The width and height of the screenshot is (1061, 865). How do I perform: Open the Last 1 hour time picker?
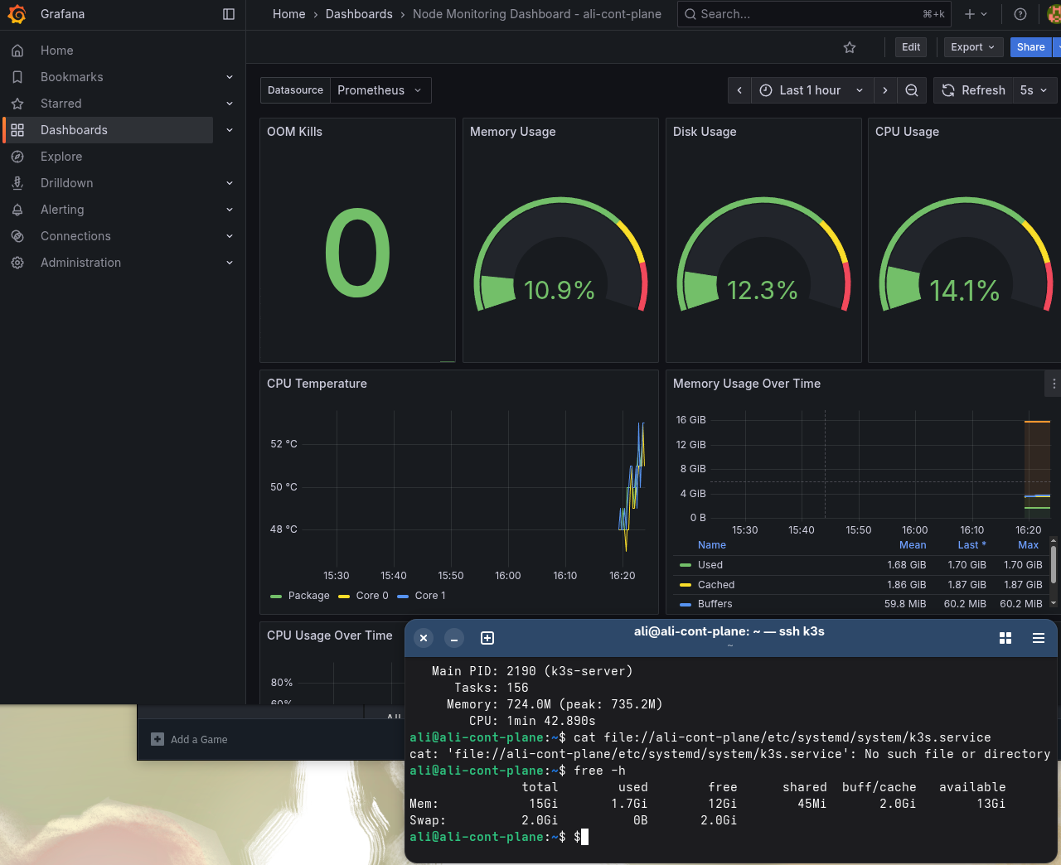[811, 90]
